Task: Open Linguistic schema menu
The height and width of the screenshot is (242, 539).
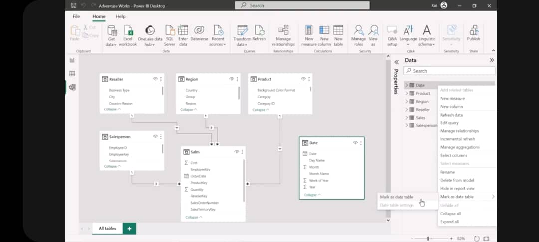Action: pyautogui.click(x=427, y=36)
